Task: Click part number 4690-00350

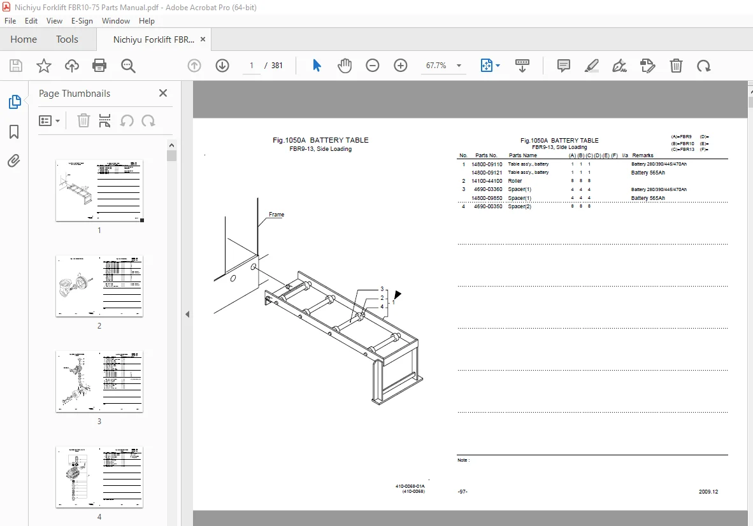Action: (x=488, y=206)
